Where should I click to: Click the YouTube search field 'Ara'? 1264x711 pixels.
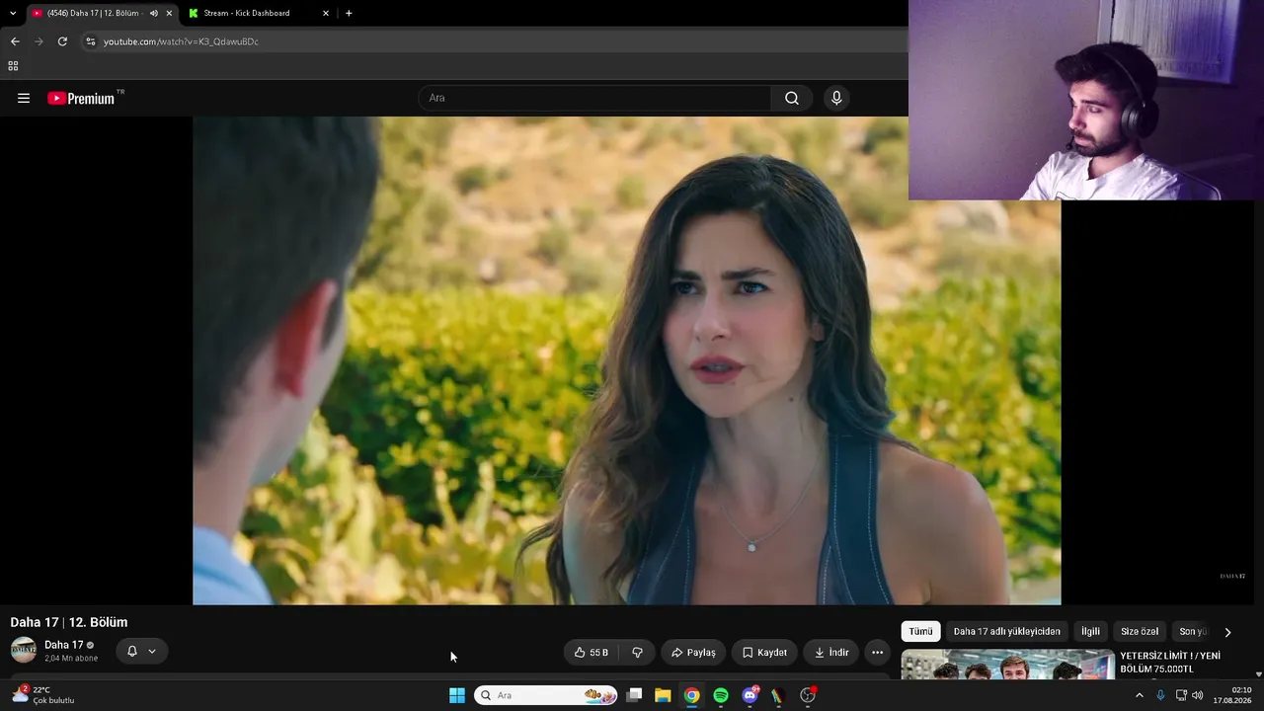594,98
